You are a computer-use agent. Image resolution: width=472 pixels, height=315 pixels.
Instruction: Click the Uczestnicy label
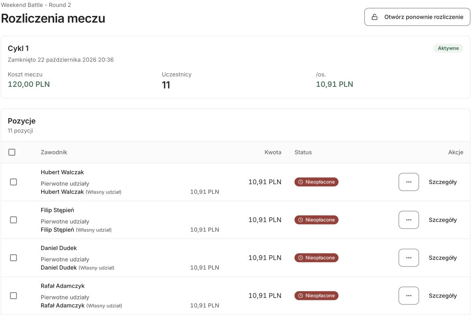(177, 74)
